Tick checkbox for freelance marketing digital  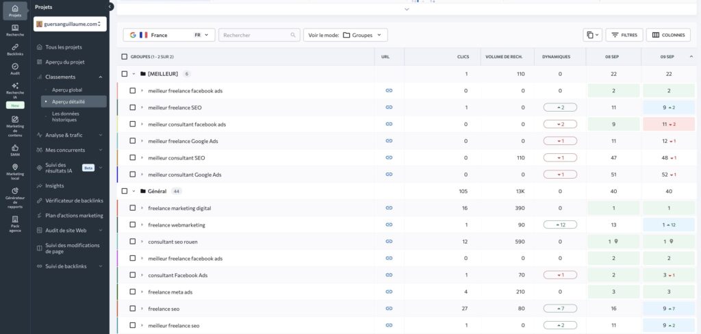pos(132,208)
